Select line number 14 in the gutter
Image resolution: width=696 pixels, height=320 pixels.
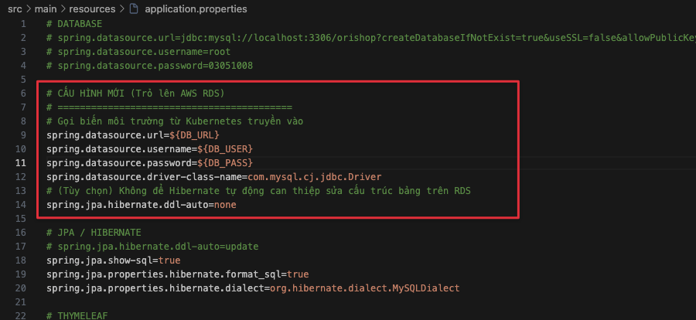click(x=21, y=205)
